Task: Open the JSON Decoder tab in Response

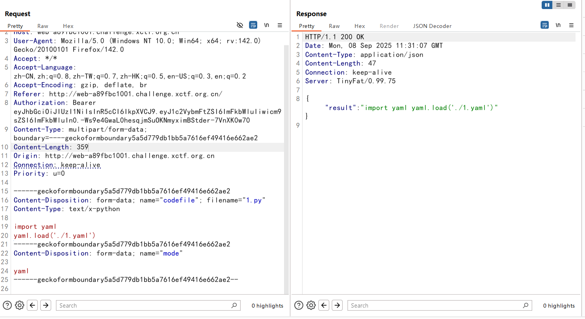Action: [x=432, y=26]
